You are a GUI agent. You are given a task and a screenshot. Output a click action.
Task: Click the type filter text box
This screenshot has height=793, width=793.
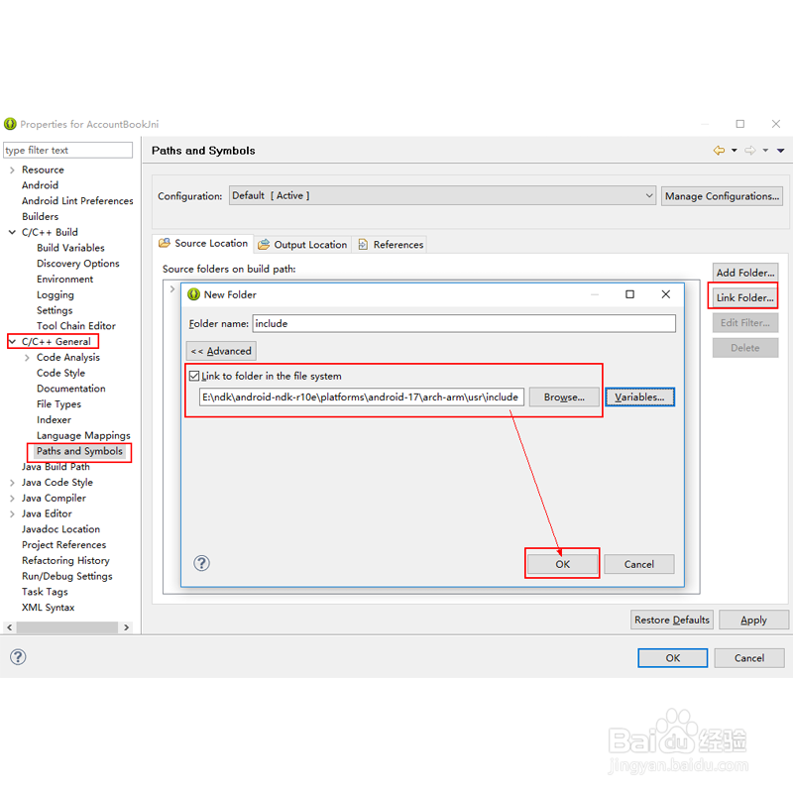(67, 151)
